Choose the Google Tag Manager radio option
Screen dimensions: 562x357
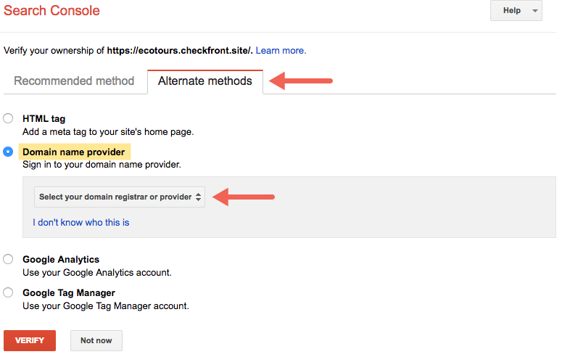[x=8, y=292]
